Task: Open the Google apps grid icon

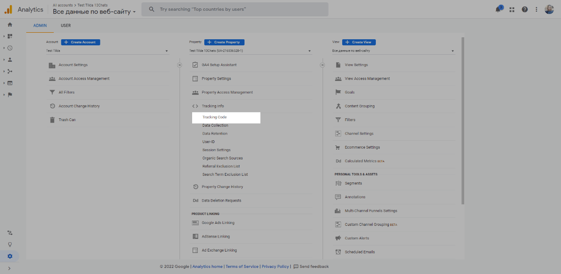Action: [512, 9]
